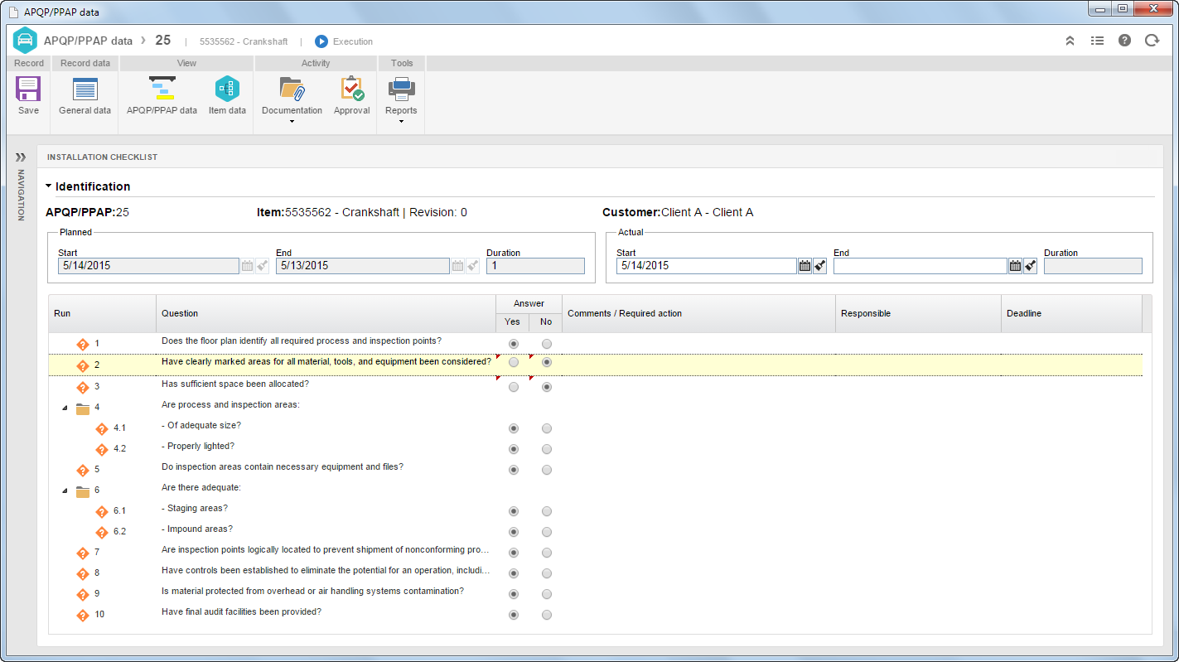Click the Planned Start date field
This screenshot has width=1179, height=662.
149,266
